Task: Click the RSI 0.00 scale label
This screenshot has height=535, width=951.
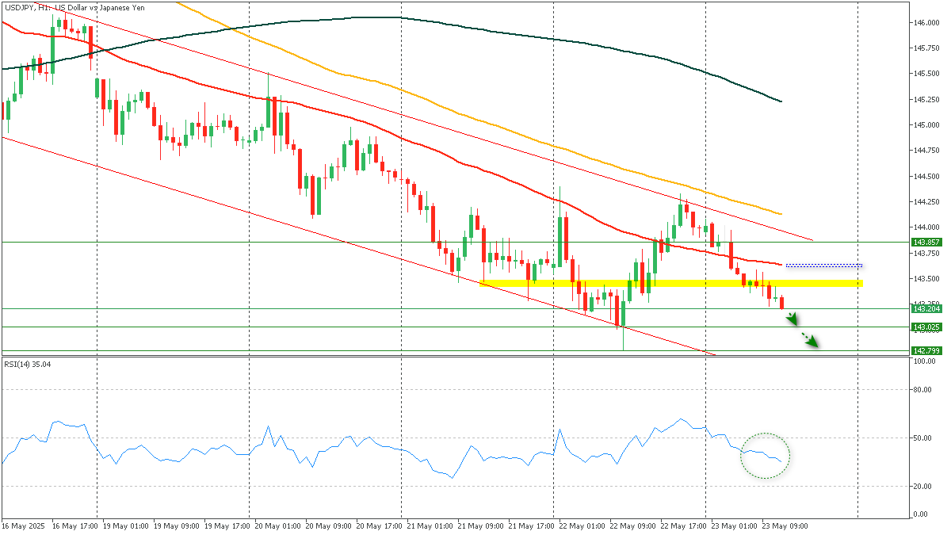Action: pos(921,514)
